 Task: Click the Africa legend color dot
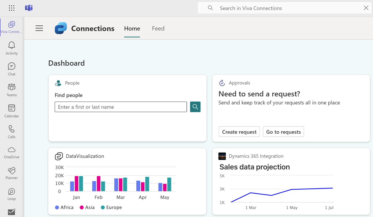[x=57, y=207]
